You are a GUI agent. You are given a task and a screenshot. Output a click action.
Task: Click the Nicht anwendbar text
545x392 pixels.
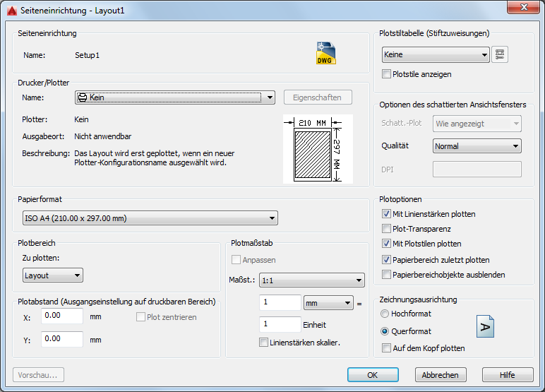[x=103, y=136]
